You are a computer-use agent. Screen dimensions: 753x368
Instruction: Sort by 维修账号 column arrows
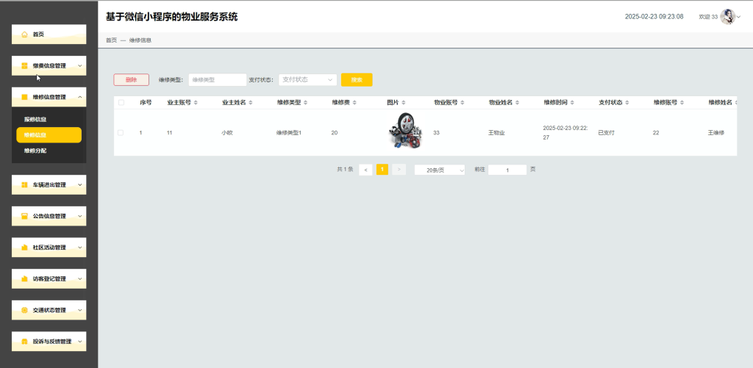[682, 103]
